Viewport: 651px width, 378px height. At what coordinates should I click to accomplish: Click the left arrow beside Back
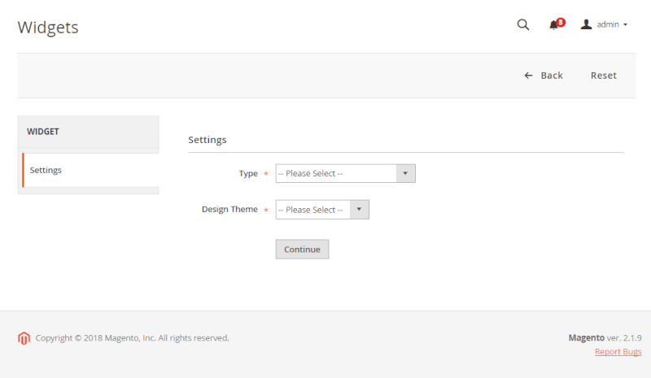(x=528, y=76)
